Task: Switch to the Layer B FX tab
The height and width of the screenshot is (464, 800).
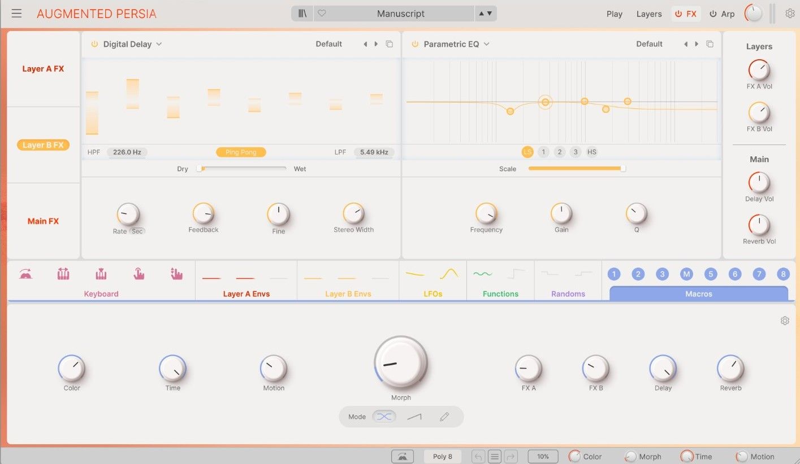Action: (43, 145)
